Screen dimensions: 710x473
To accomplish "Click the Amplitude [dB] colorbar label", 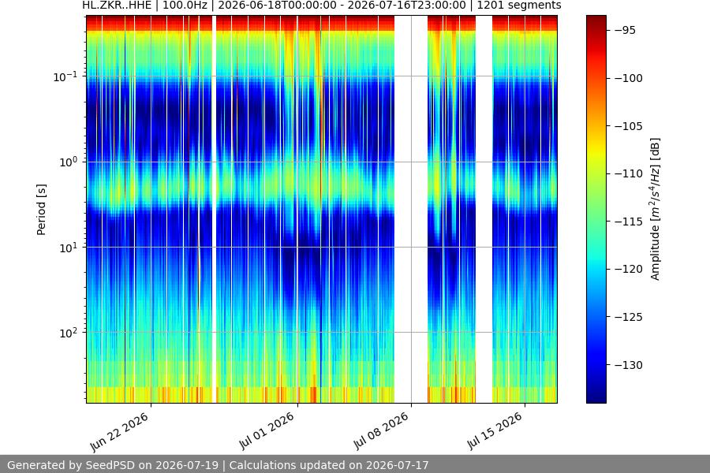I will [x=655, y=209].
